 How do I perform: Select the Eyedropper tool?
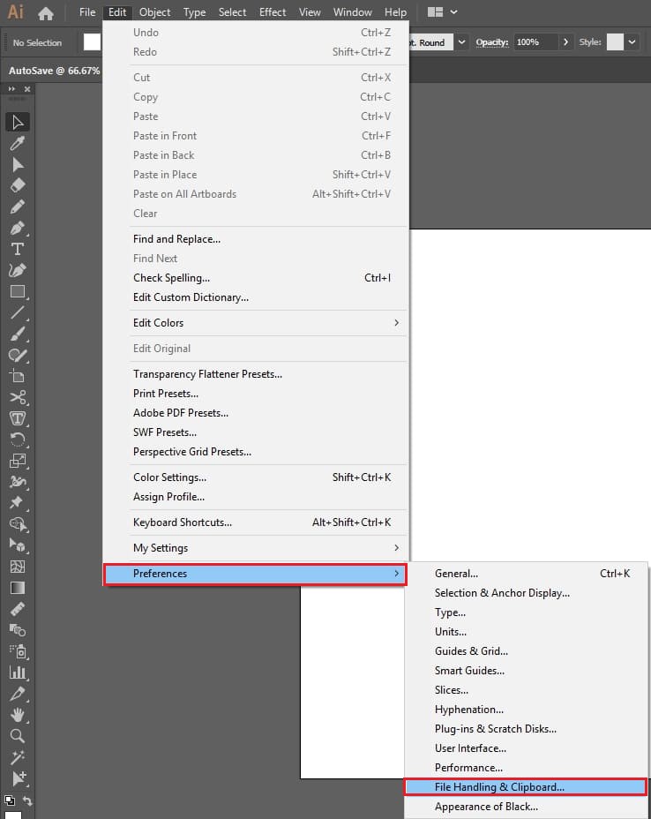(18, 143)
